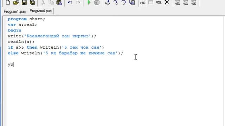Image resolution: width=225 pixels, height=126 pixels.
Task: Click the L toolbar icon
Action: point(186,2)
